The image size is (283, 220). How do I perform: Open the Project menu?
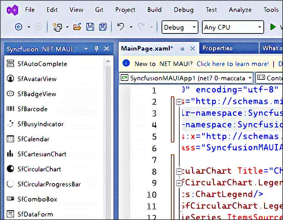click(x=125, y=10)
